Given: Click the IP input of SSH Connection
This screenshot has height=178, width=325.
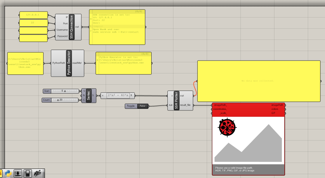Looking at the screenshot, I should [x=67, y=17].
